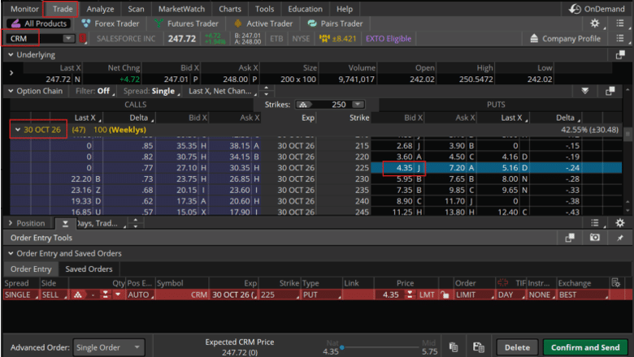Click the red TIF header icon
This screenshot has width=634, height=357.
pos(503,283)
